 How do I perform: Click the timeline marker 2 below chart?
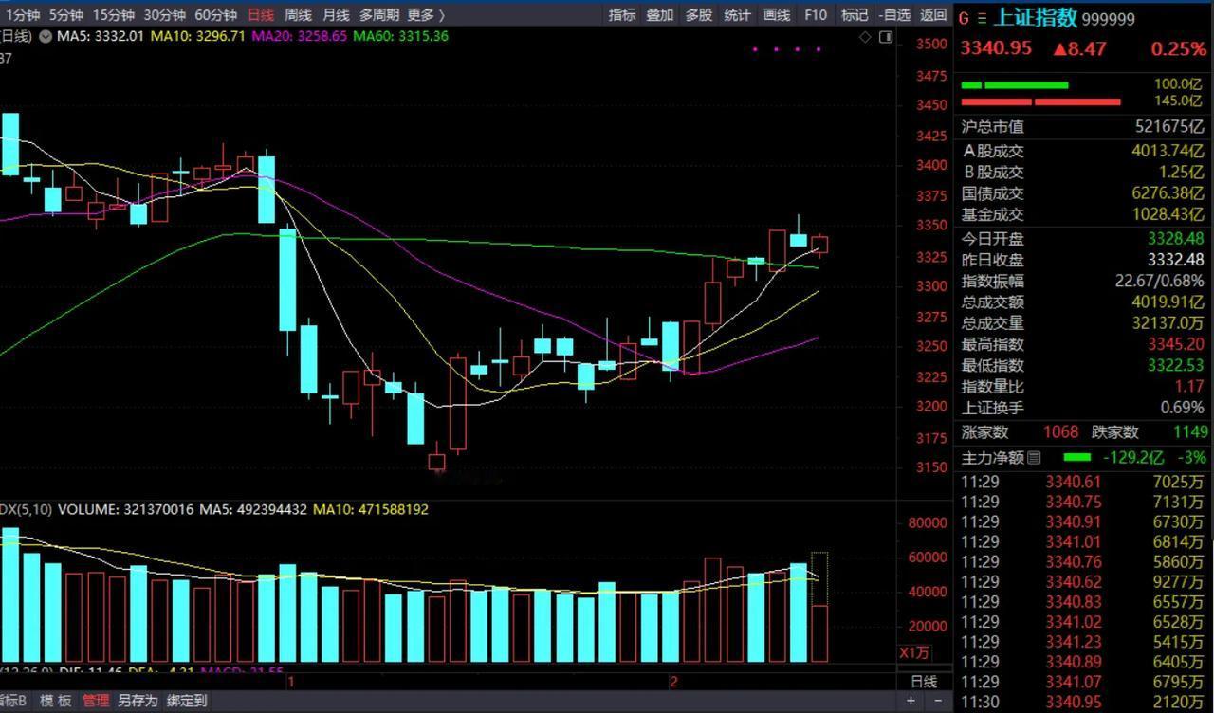pos(673,682)
